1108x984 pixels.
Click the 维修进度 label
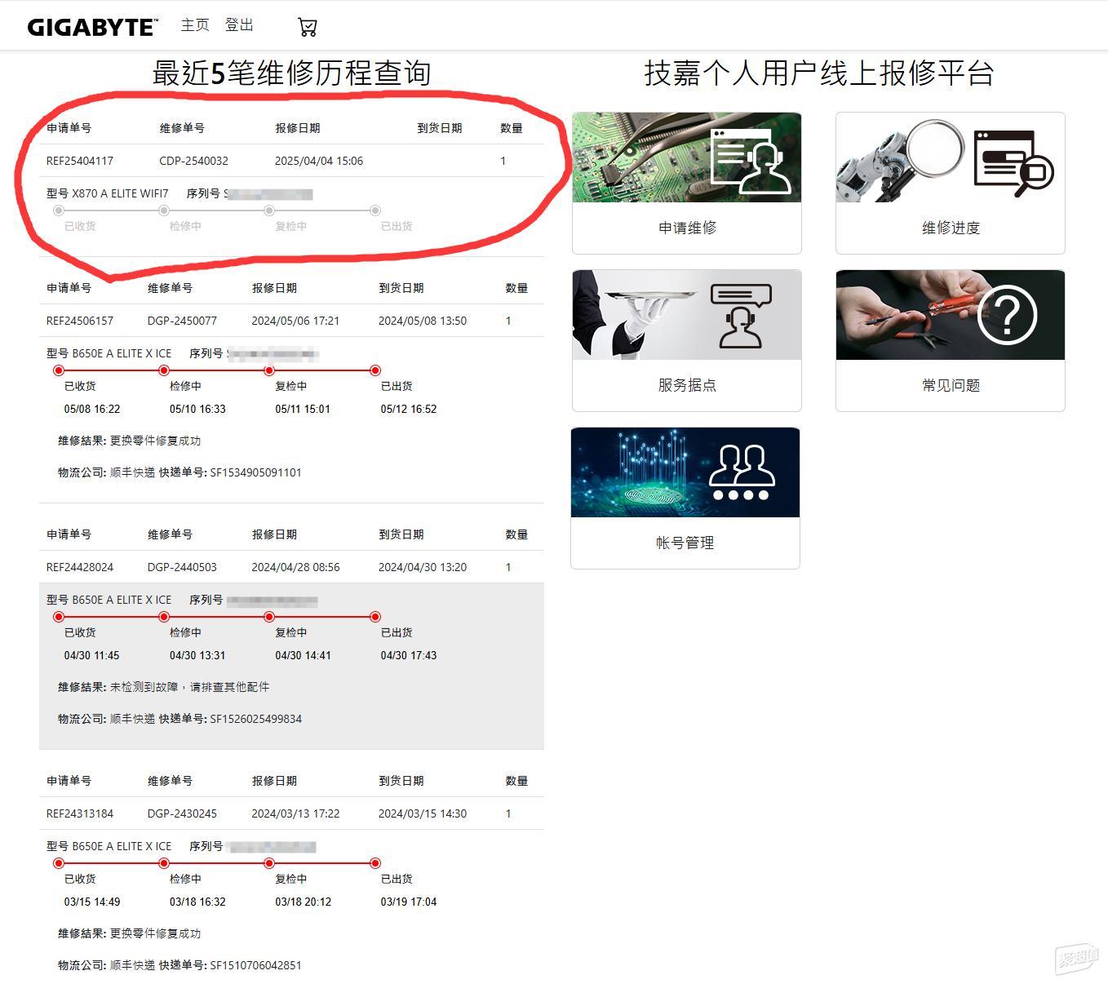pos(951,228)
